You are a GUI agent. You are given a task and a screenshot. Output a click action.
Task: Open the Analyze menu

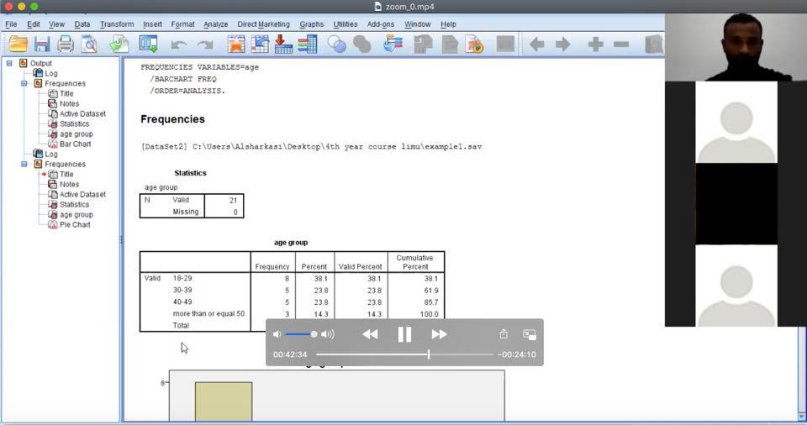pos(215,24)
